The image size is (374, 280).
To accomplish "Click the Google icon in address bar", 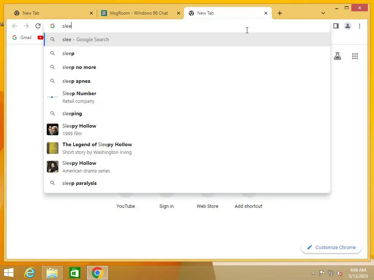I will [53, 26].
